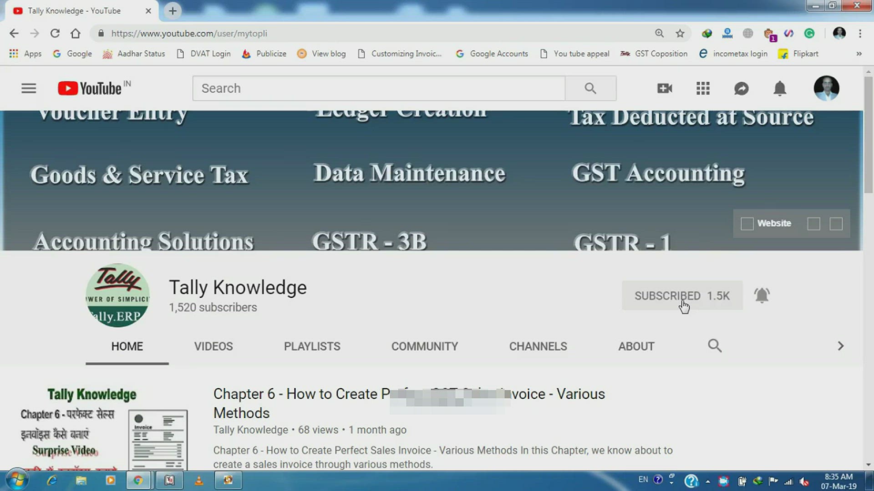Open File Explorer from taskbar
This screenshot has width=874, height=491.
(x=81, y=480)
